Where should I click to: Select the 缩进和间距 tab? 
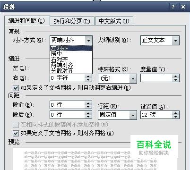coord(27,21)
